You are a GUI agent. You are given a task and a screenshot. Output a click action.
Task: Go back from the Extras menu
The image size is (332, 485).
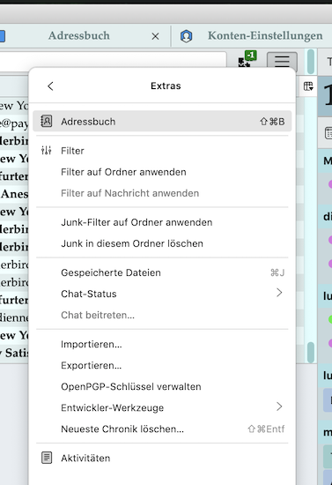point(51,86)
